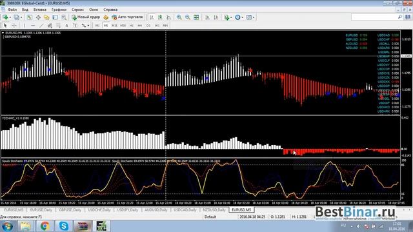The width and height of the screenshot is (413, 232).
Task: Select the cursor arrow tool
Action: coord(5,26)
